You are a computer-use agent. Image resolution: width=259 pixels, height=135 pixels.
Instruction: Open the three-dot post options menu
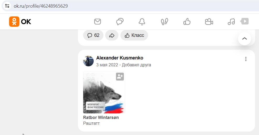pos(246,59)
